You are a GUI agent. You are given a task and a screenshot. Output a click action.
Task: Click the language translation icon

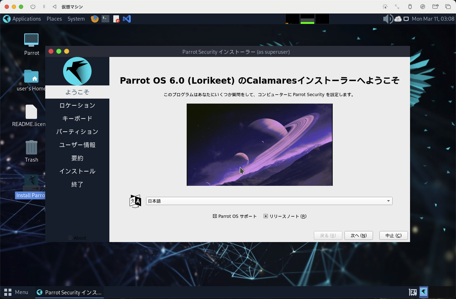point(135,201)
